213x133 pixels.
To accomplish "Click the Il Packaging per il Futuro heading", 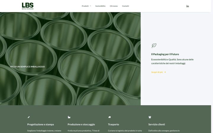I will tap(165, 54).
